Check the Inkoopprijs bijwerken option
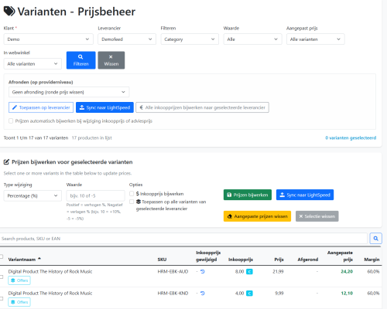The image size is (387, 309). point(132,193)
